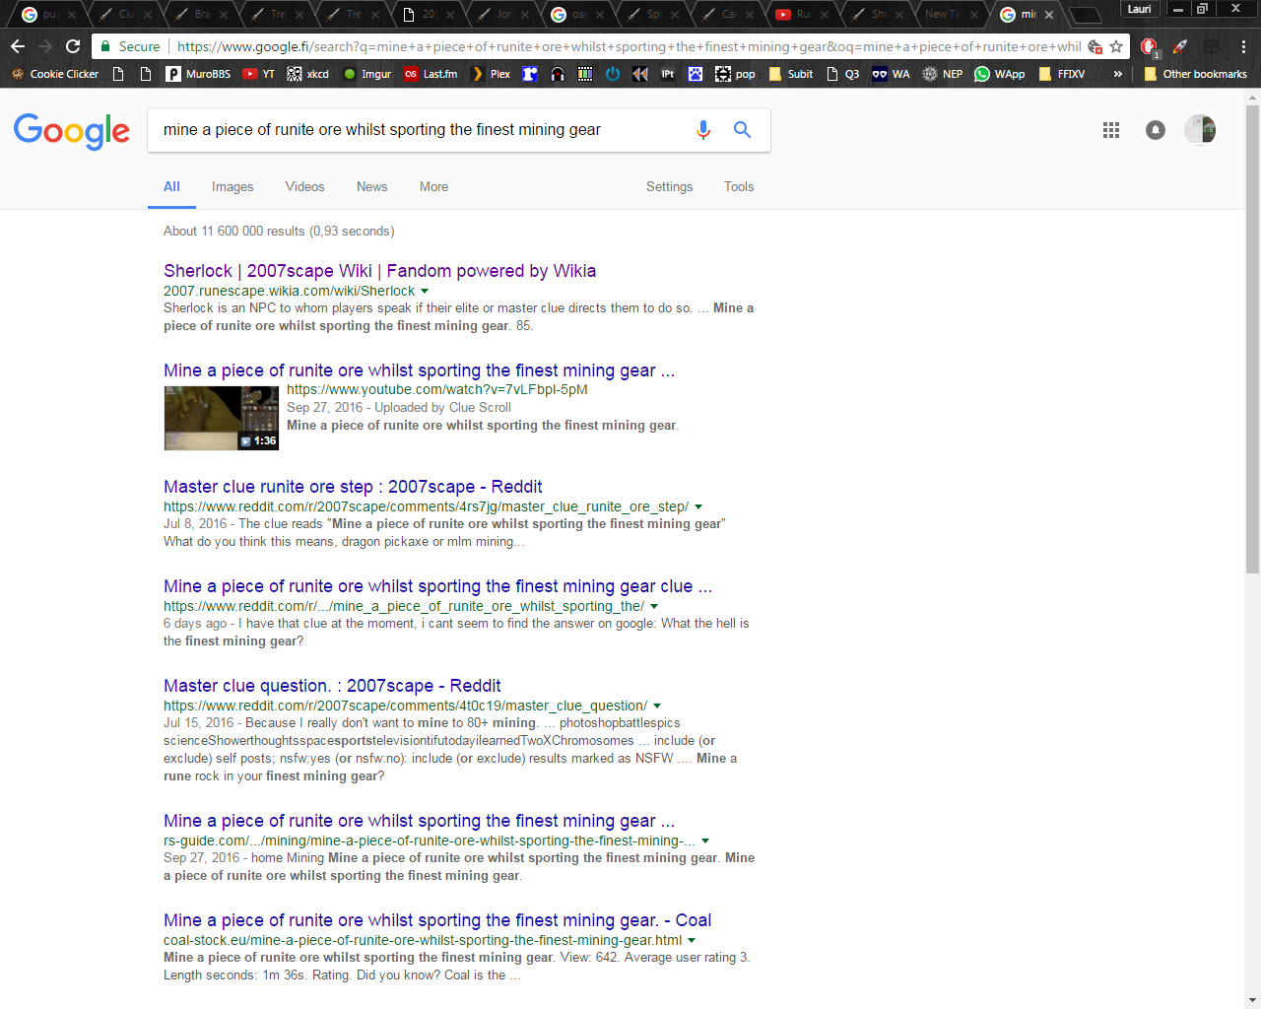
Task: Click the blue search magnifier icon
Action: (742, 130)
